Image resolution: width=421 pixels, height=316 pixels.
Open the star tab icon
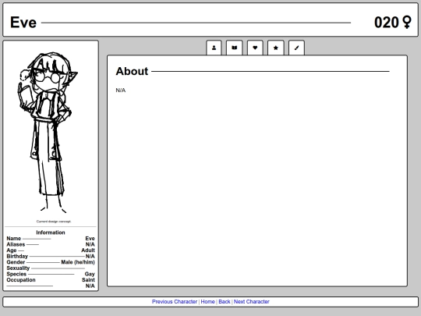[x=276, y=48]
